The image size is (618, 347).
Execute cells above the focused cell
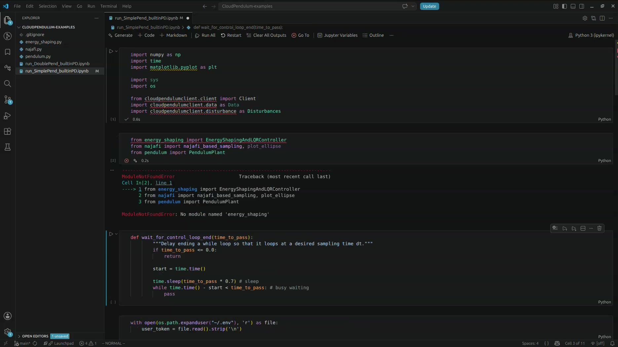tap(565, 228)
